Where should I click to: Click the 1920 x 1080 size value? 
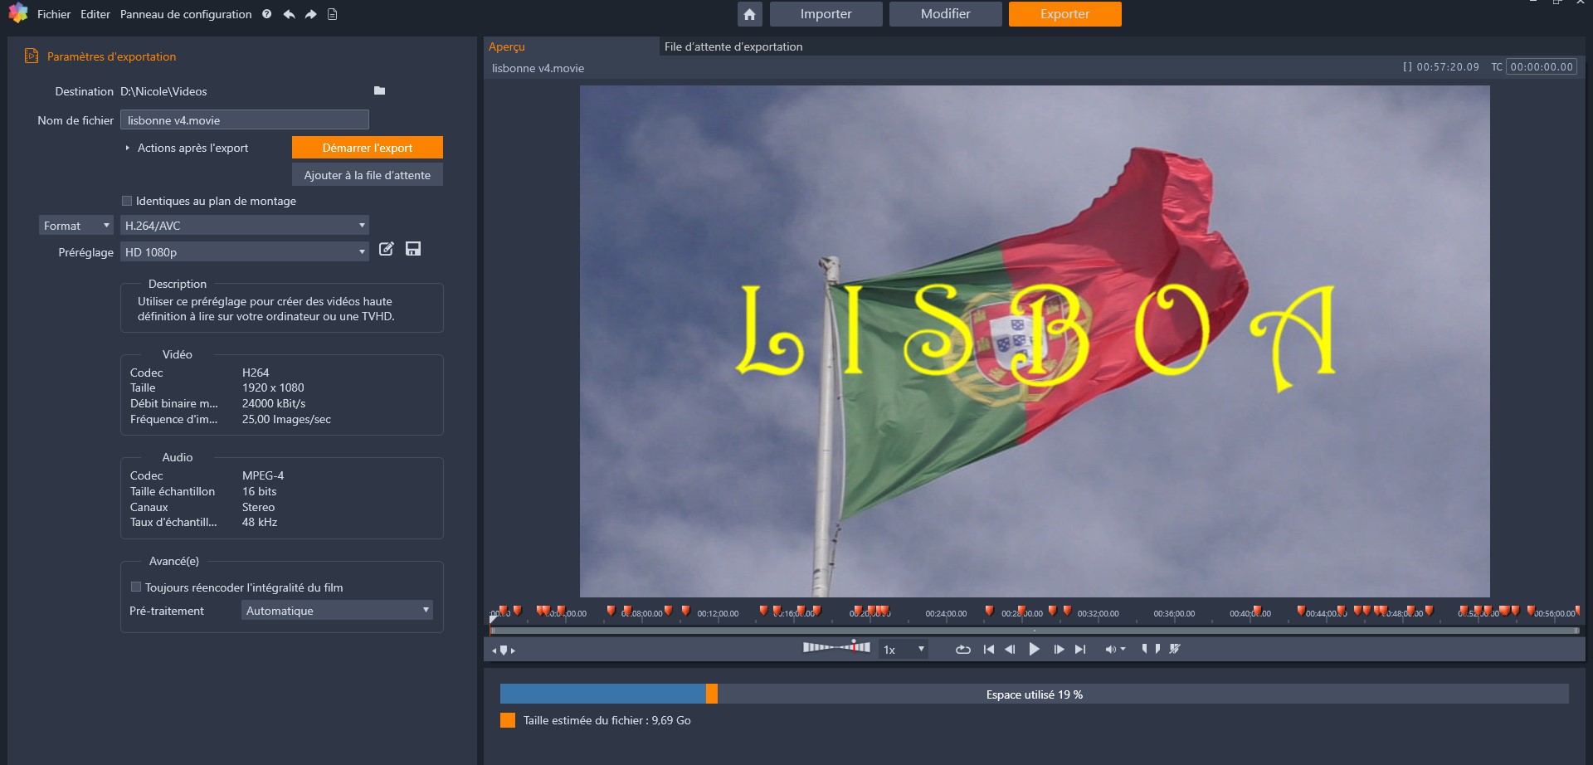tap(273, 387)
